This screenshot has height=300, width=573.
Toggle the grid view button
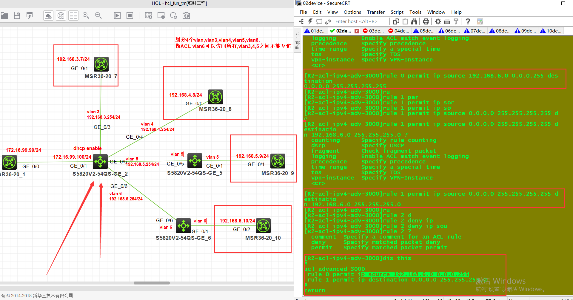point(73,16)
